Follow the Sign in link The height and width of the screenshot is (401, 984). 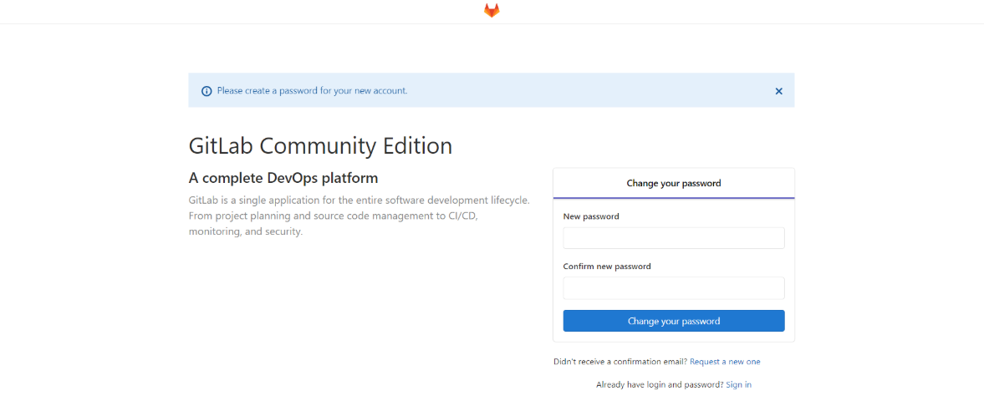tap(738, 385)
